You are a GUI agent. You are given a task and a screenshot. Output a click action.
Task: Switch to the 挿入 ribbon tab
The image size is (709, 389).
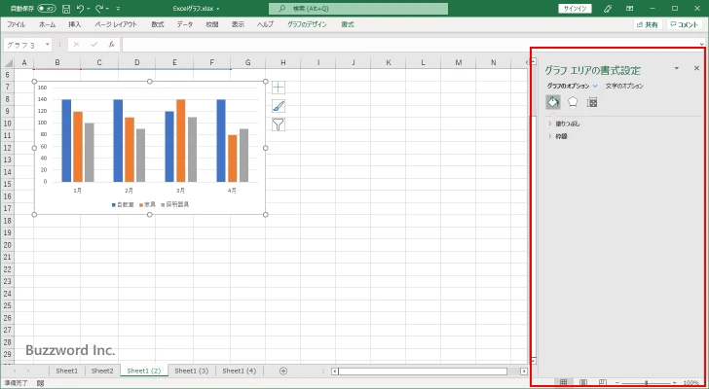point(75,25)
